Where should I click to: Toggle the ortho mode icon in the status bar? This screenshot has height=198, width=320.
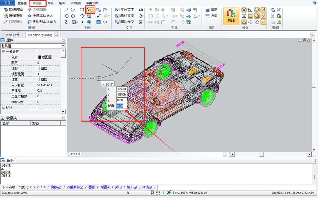[x=163, y=193]
